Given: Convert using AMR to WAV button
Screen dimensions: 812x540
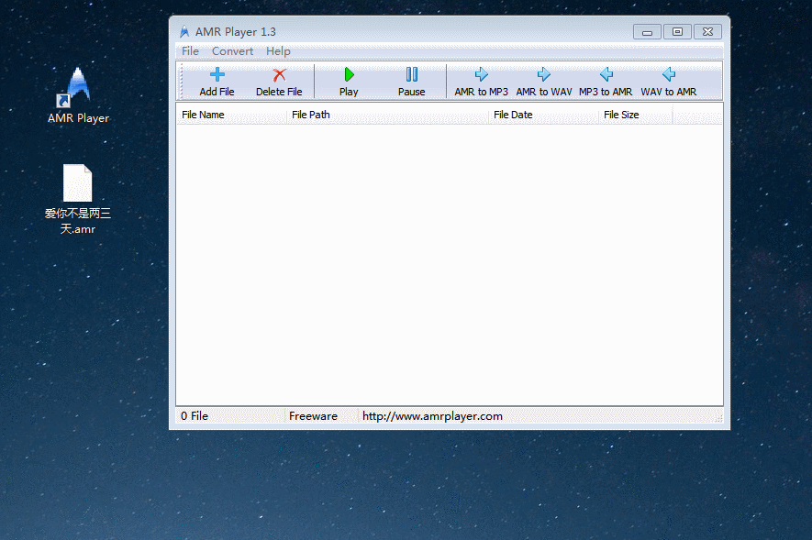Looking at the screenshot, I should [x=544, y=82].
